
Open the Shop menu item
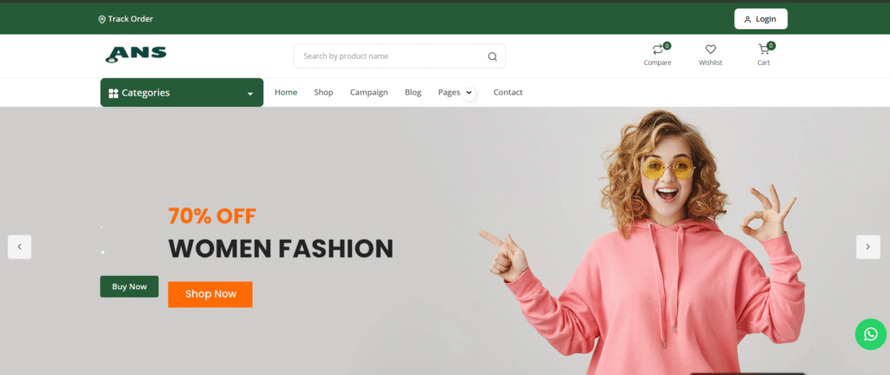pos(323,92)
